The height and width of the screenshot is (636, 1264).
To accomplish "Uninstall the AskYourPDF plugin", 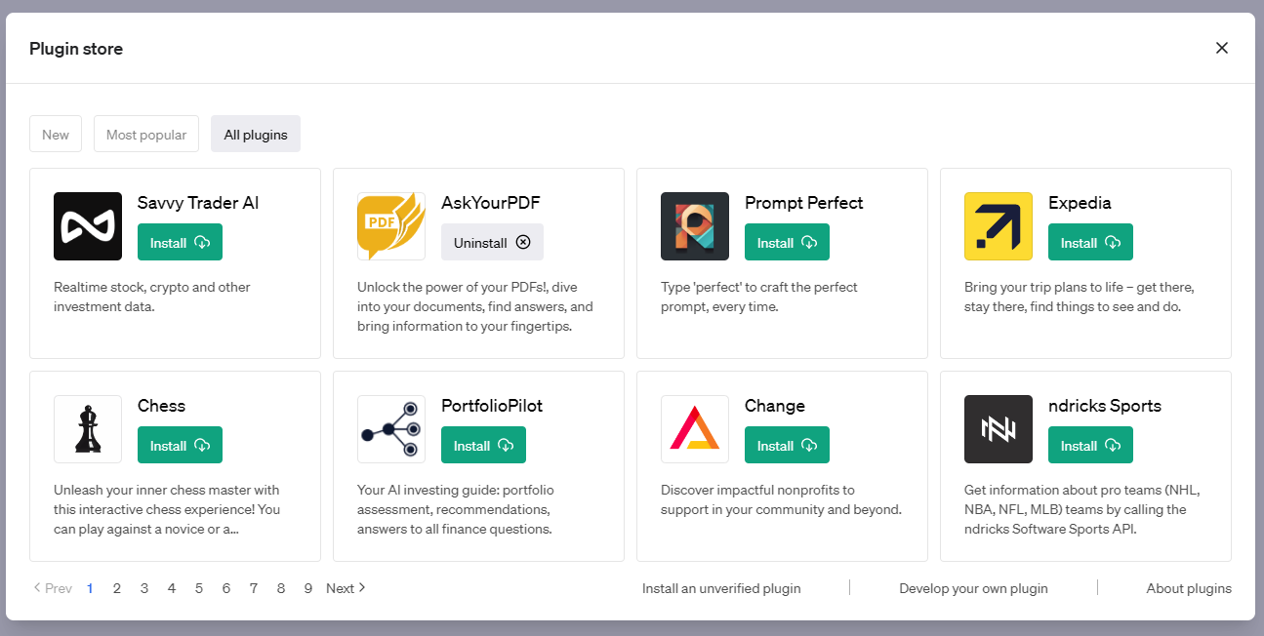I will (492, 243).
